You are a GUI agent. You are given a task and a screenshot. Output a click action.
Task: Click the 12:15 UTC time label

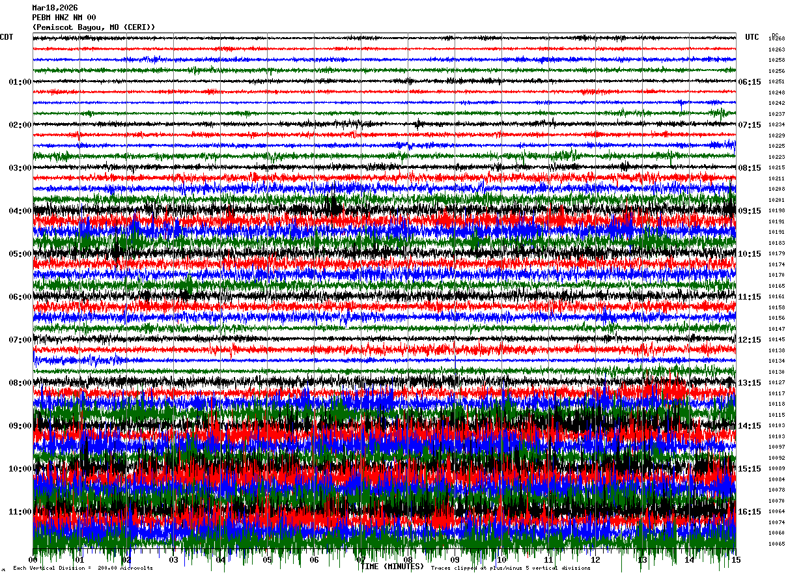click(750, 340)
